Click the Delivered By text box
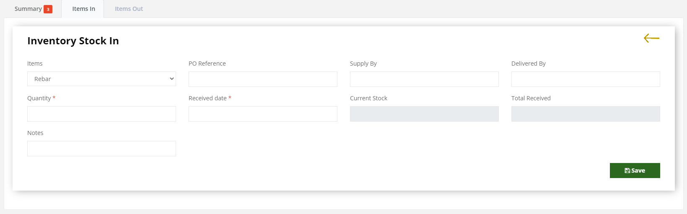 click(x=586, y=79)
